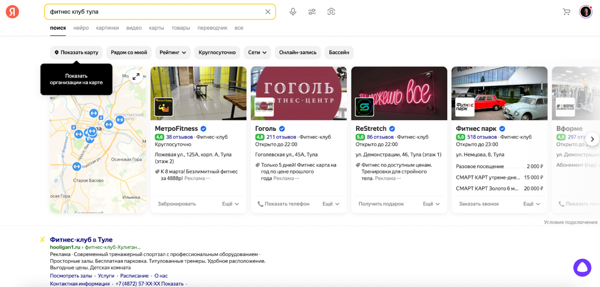Click Показать телефон on Гоголь card
Viewport: 600px width, 287px height.
pos(283,204)
